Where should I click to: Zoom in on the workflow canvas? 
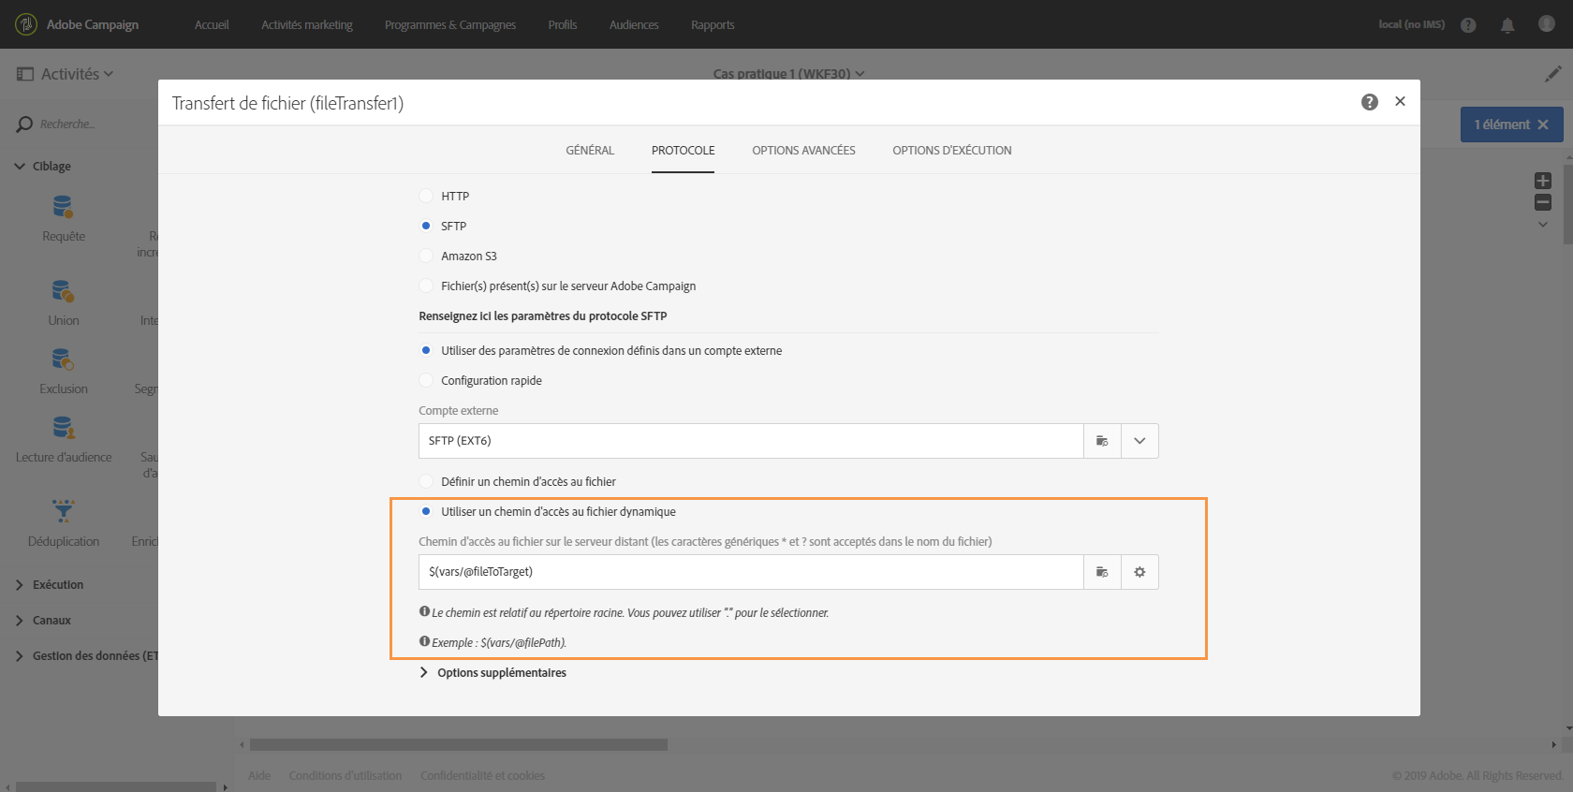point(1543,181)
